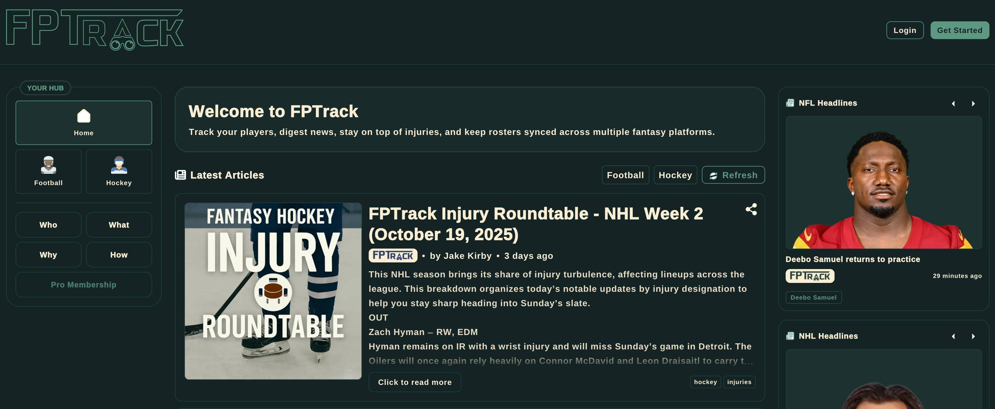Expand article with Click to read more
Image resolution: width=995 pixels, height=409 pixels.
click(414, 382)
